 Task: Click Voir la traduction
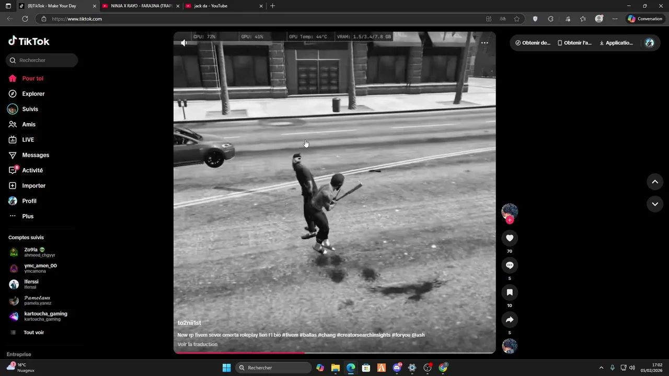click(x=198, y=344)
